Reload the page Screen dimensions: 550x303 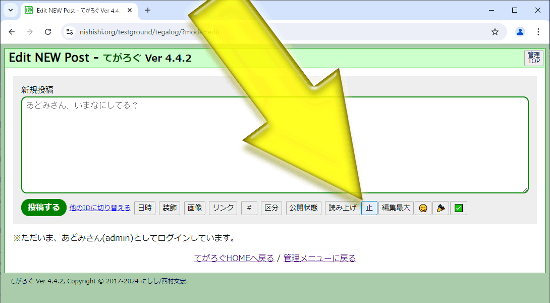coord(48,32)
